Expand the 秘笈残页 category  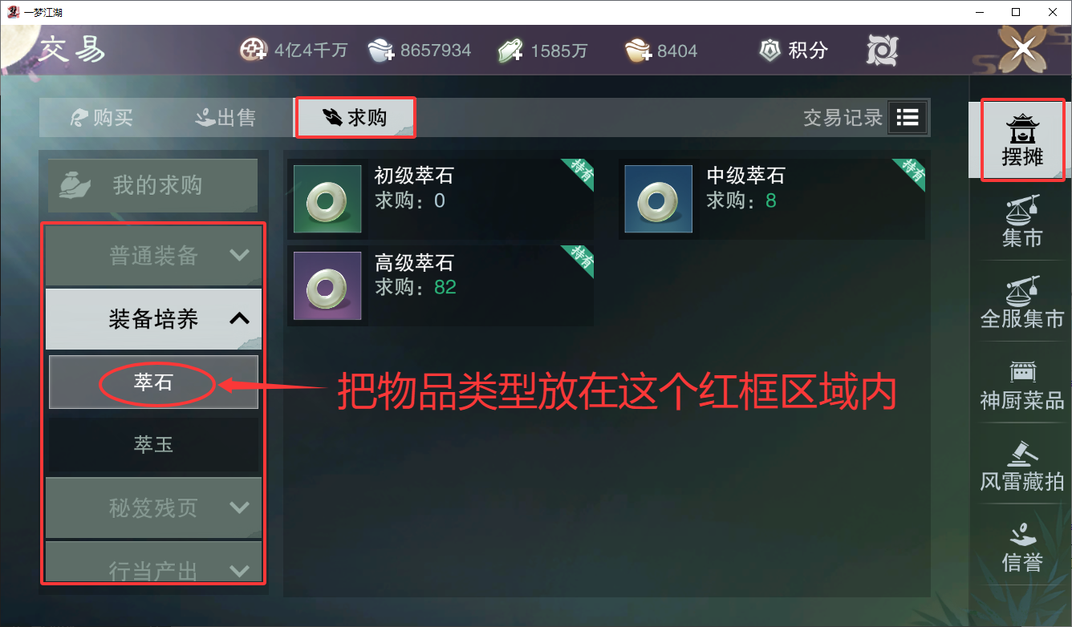coord(154,508)
